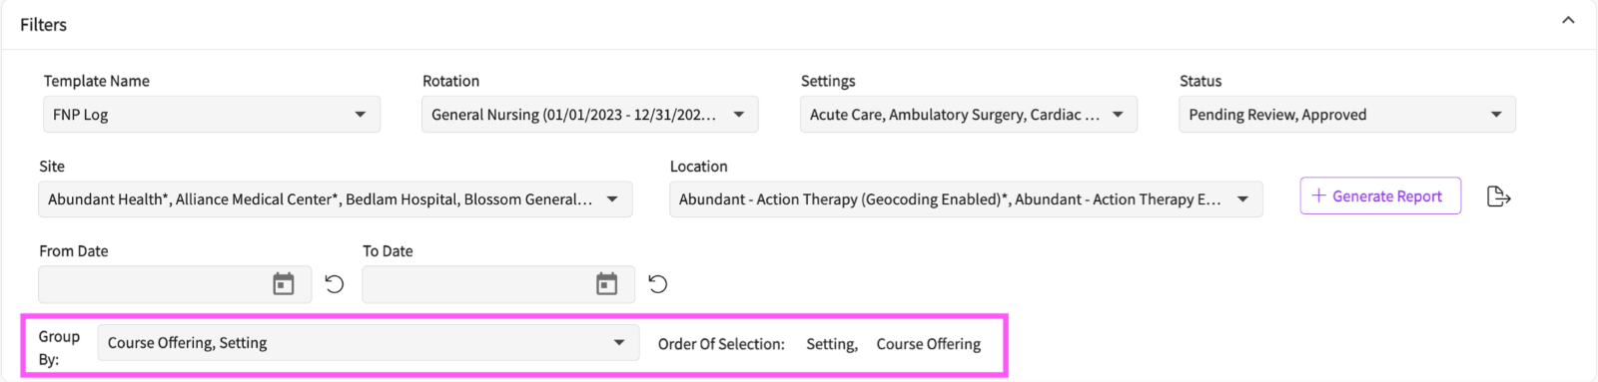Click the FNP Log template value
The height and width of the screenshot is (382, 1598).
tap(81, 115)
